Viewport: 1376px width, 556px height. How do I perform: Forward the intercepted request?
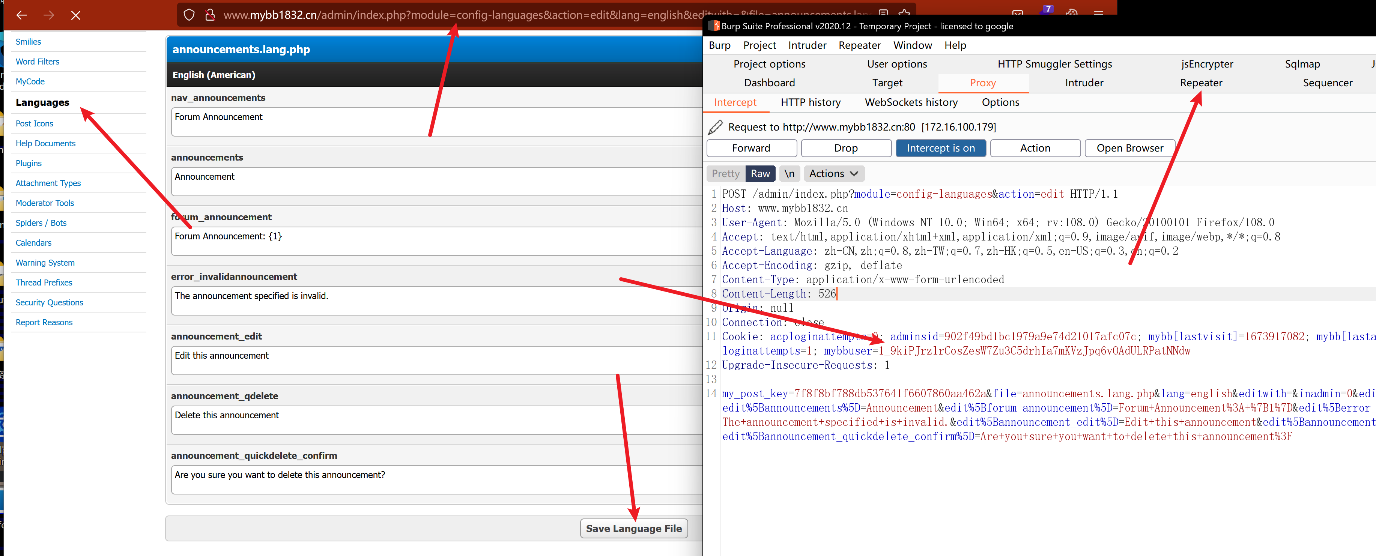[x=751, y=148]
